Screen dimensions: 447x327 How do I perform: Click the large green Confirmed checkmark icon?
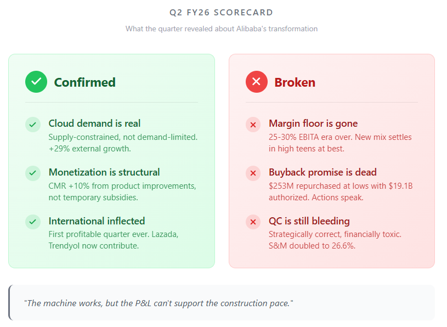[x=36, y=82]
